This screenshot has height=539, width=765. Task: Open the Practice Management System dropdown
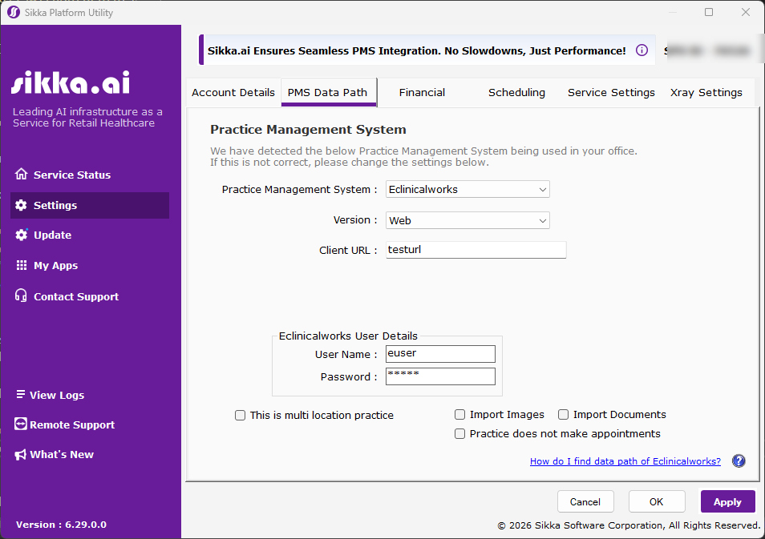click(x=467, y=190)
